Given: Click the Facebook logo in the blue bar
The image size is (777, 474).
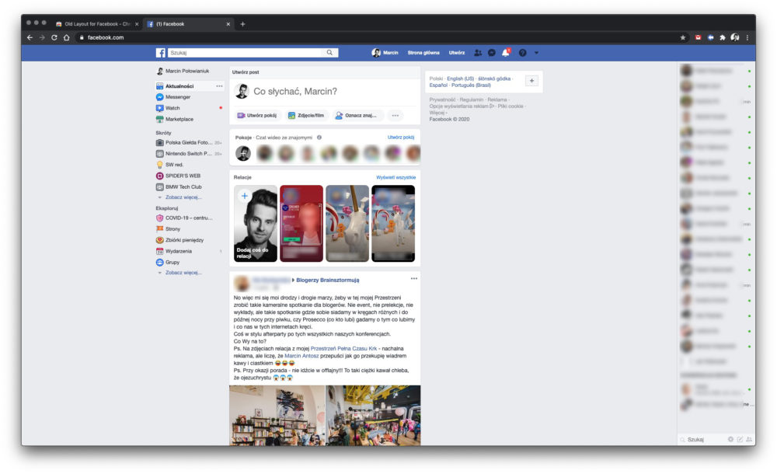Looking at the screenshot, I should pyautogui.click(x=161, y=53).
